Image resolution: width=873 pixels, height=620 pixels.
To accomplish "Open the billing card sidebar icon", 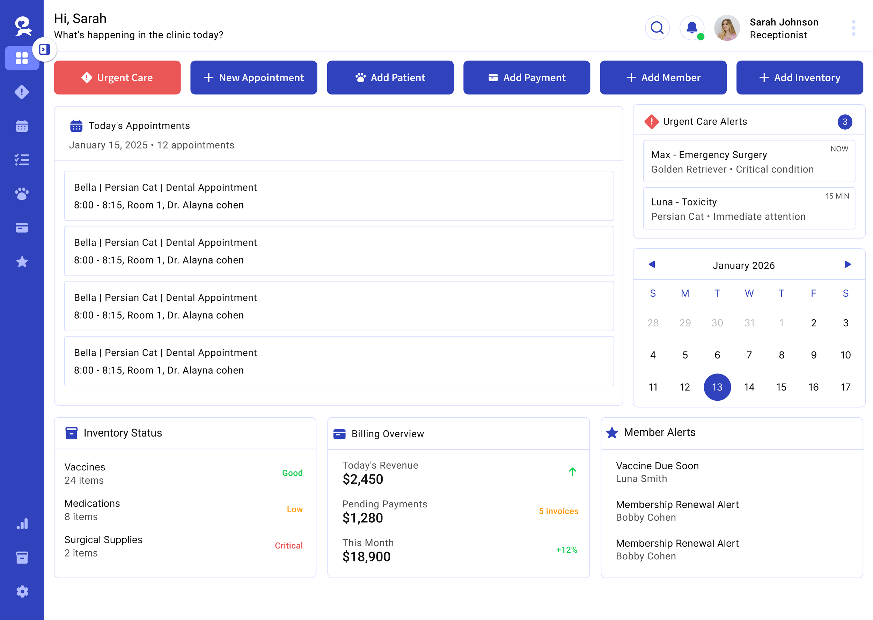I will 22,228.
